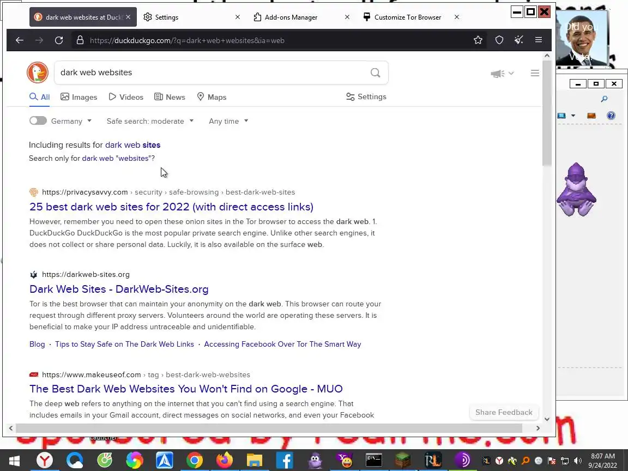
Task: Click the search magnifier in DuckDuckGo box
Action: coord(375,73)
